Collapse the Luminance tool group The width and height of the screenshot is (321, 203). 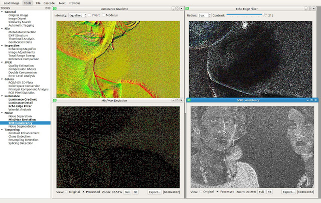[2, 96]
